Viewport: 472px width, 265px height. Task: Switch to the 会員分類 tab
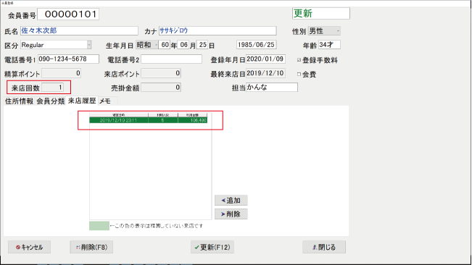click(51, 101)
